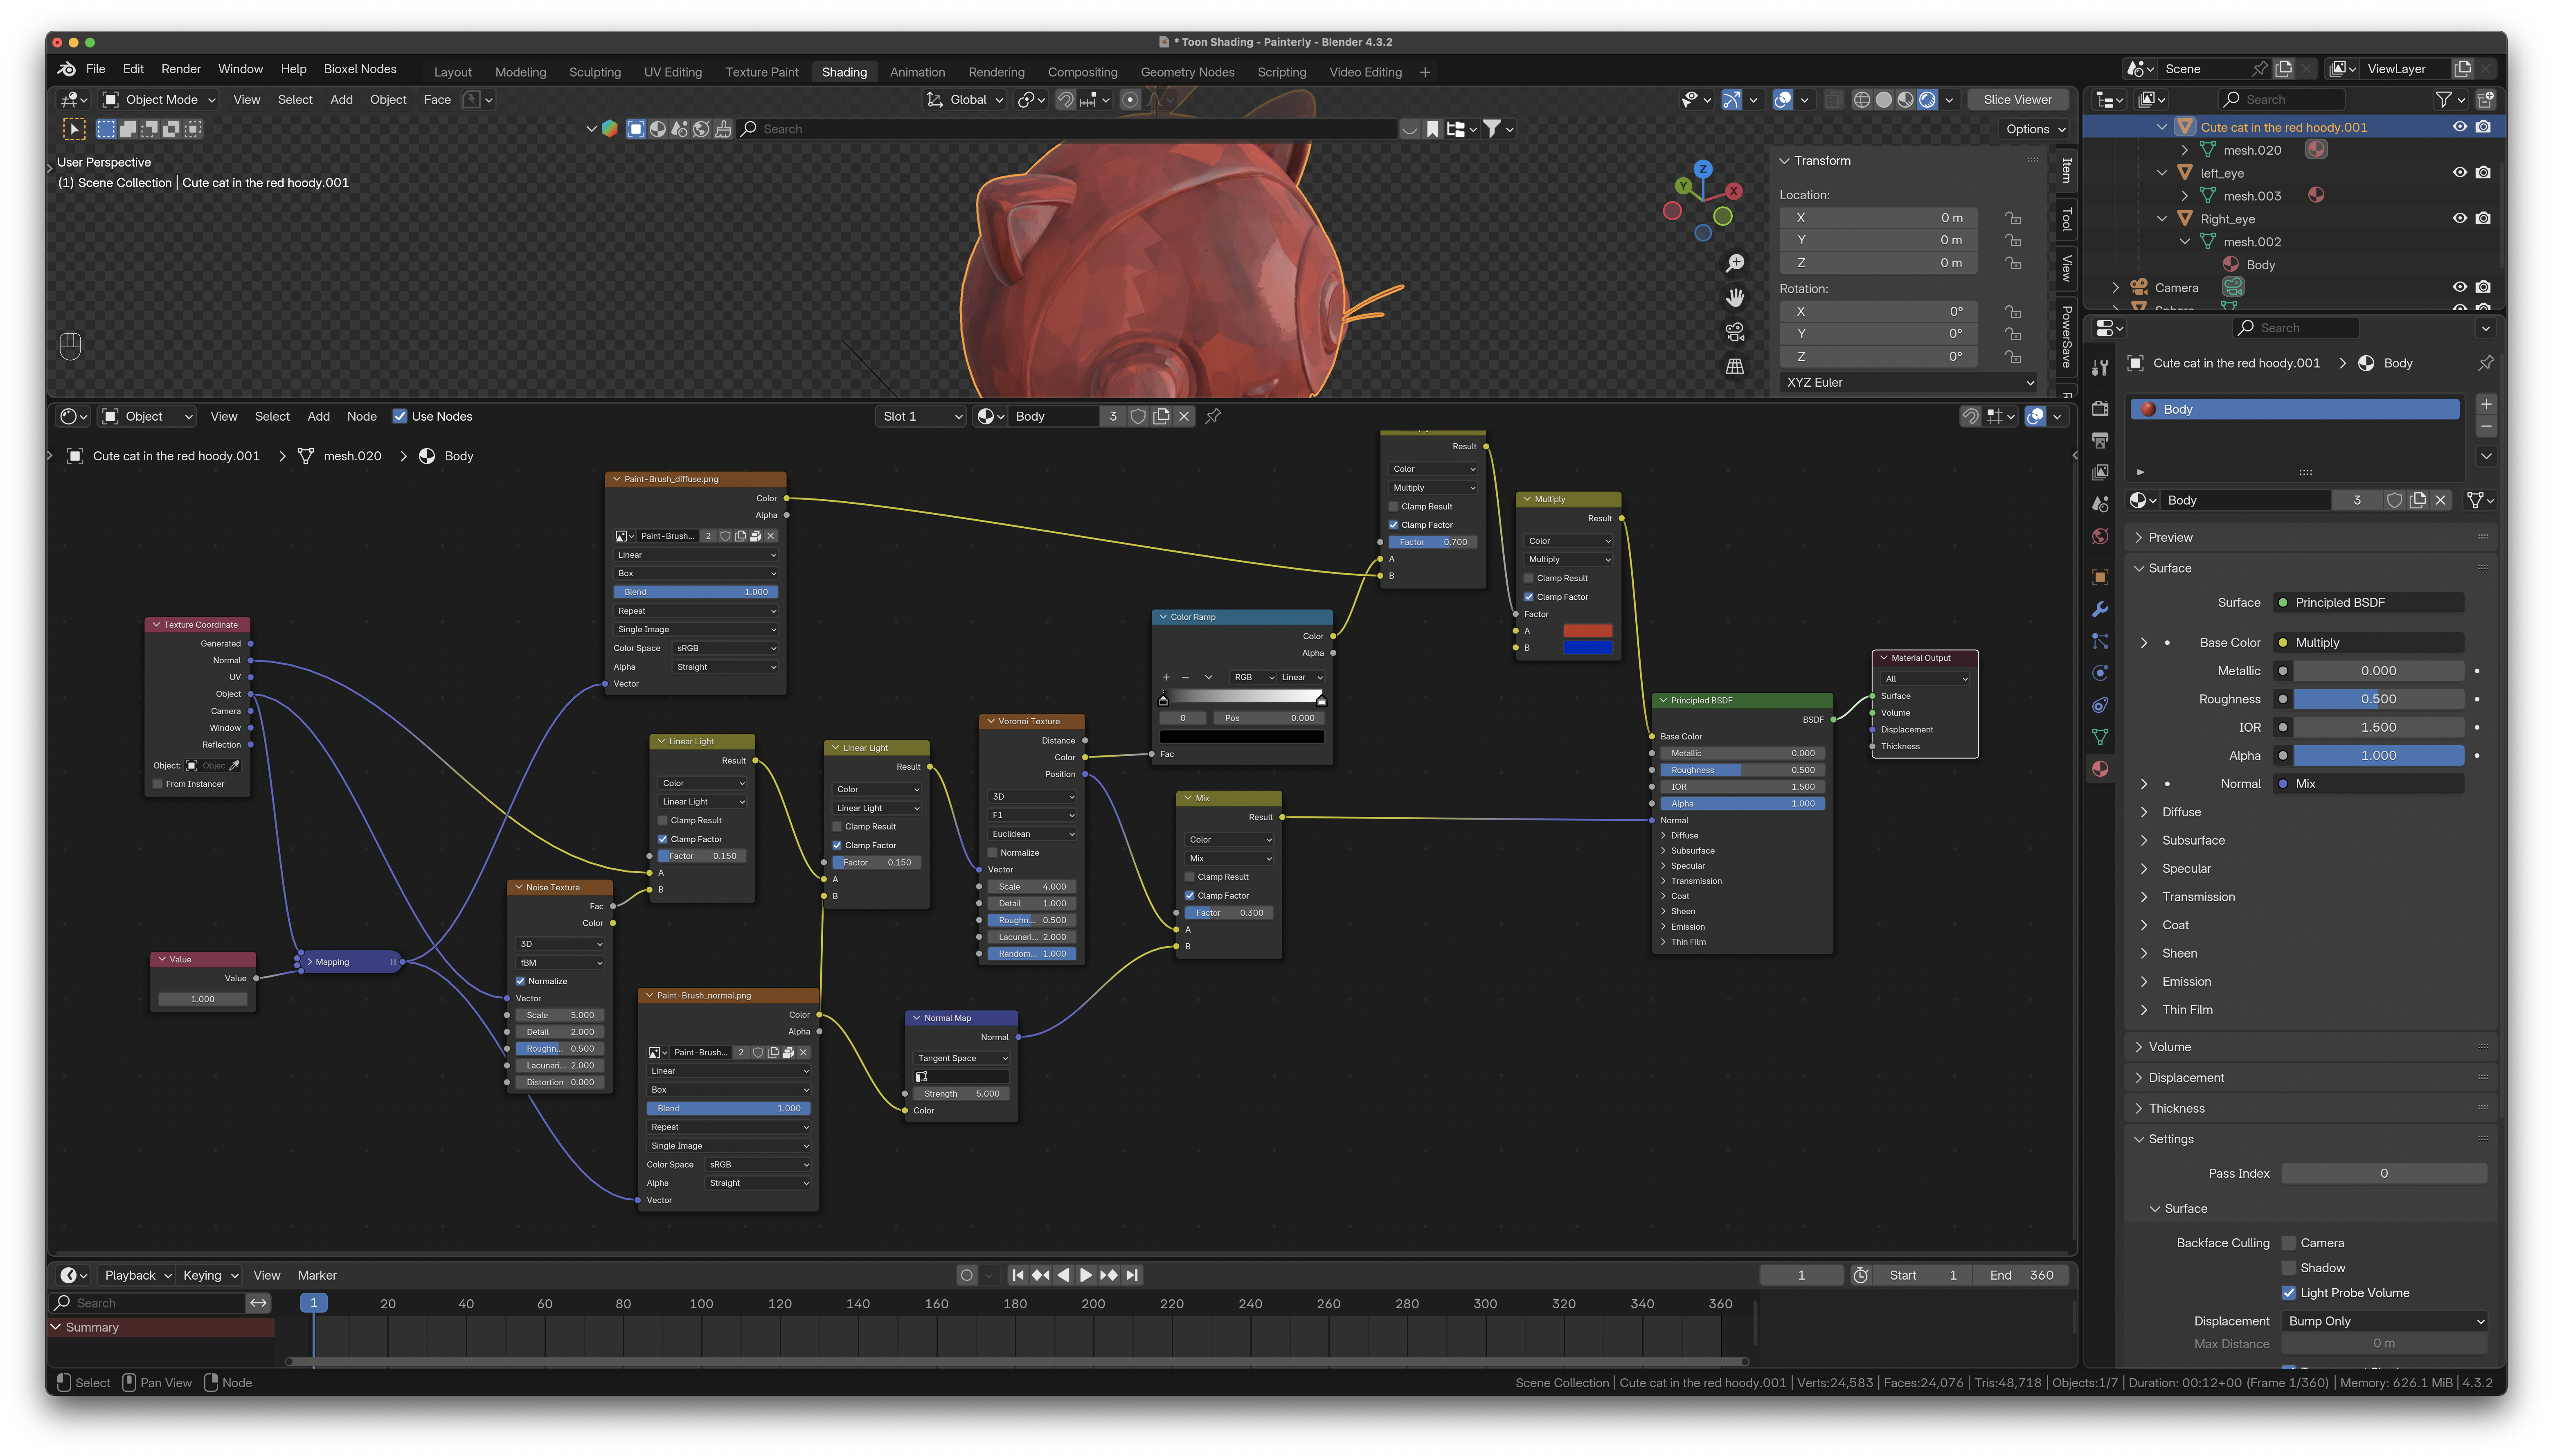Enable From Instancer in Texture Coordinate node
2553x1456 pixels.
click(x=158, y=784)
